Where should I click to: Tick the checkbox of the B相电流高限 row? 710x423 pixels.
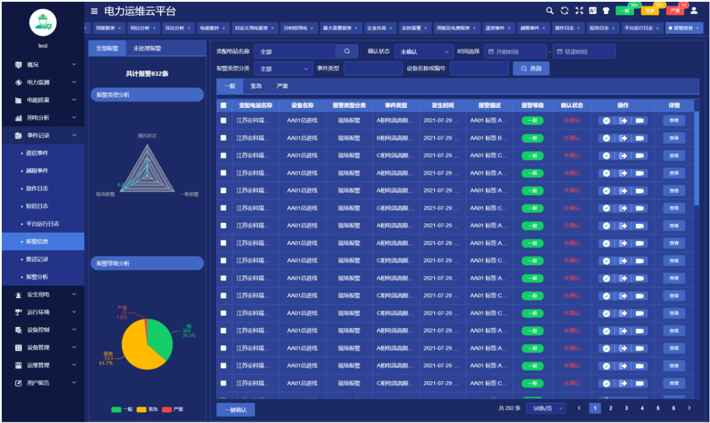(223, 138)
